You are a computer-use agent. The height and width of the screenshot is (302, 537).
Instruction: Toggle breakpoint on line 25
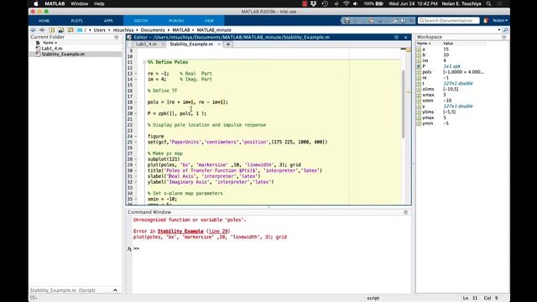click(136, 142)
